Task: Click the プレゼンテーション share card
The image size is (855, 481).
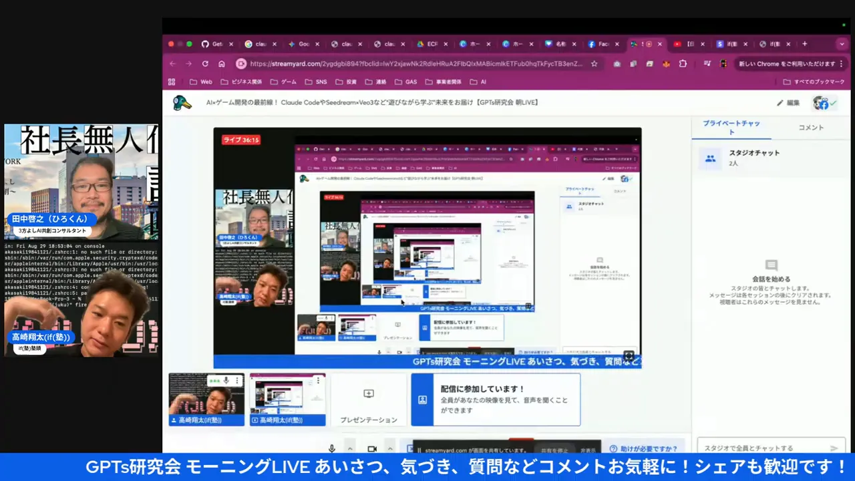Action: [369, 399]
